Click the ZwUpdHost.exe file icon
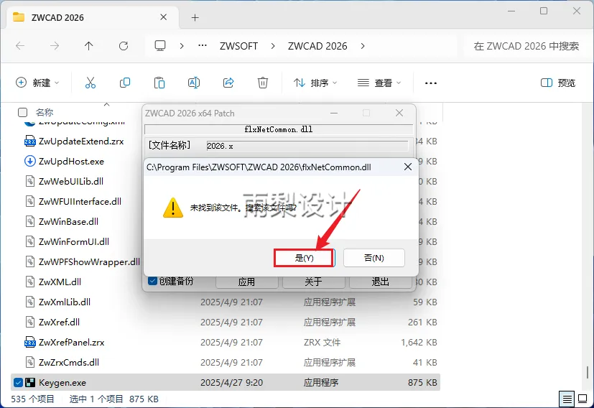 (x=30, y=162)
